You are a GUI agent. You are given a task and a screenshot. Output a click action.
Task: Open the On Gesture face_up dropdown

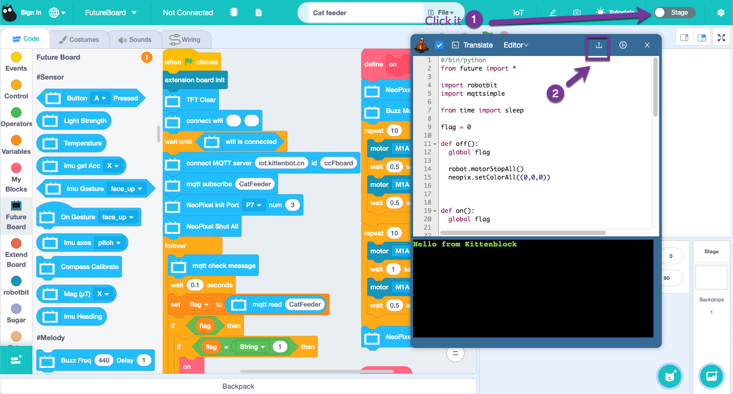click(x=118, y=217)
